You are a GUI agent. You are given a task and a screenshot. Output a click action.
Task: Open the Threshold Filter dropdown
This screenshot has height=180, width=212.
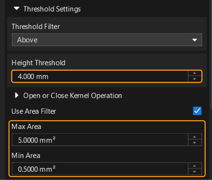pyautogui.click(x=107, y=40)
